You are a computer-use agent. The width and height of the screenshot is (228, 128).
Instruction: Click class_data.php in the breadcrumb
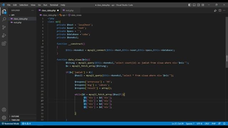click(x=50, y=15)
